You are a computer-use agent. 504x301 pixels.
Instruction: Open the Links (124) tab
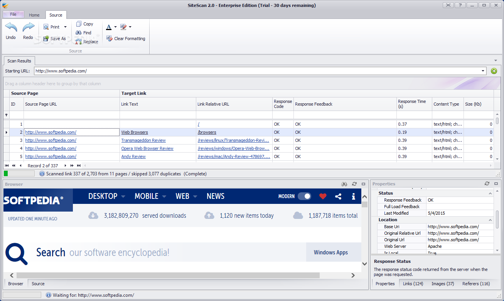tap(413, 284)
